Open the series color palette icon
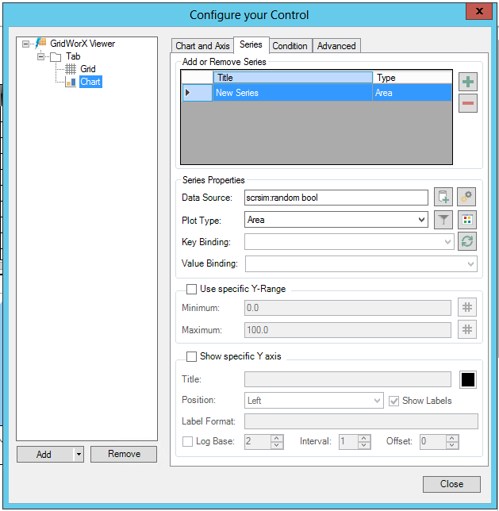The width and height of the screenshot is (499, 511). 467,220
